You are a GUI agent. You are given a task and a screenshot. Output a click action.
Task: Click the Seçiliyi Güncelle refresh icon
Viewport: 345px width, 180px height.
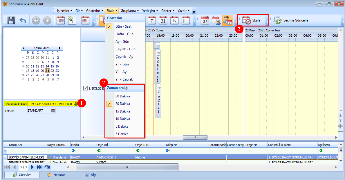click(277, 20)
